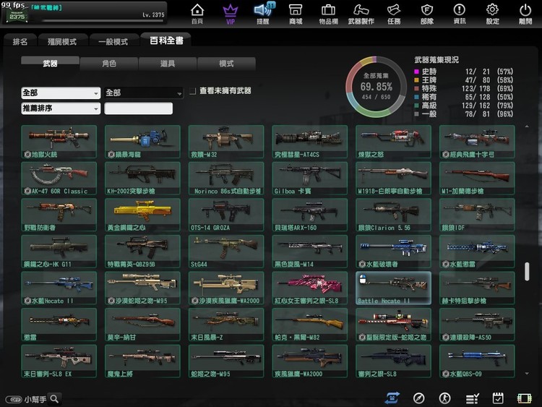This screenshot has width=542, height=407.
Task: Select the 聖誕限定版-蛇姬之吻 weapon card
Action: (x=393, y=325)
